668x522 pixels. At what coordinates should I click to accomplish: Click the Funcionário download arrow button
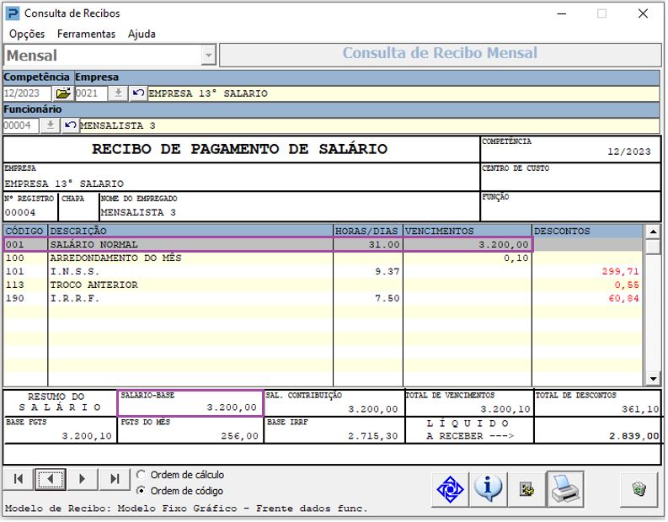51,125
